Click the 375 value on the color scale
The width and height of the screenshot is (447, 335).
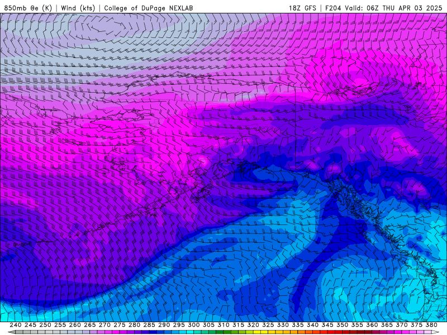pyautogui.click(x=416, y=325)
